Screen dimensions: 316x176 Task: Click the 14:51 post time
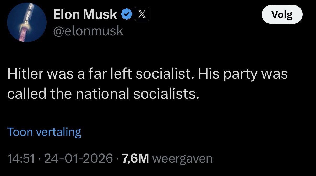click(21, 158)
